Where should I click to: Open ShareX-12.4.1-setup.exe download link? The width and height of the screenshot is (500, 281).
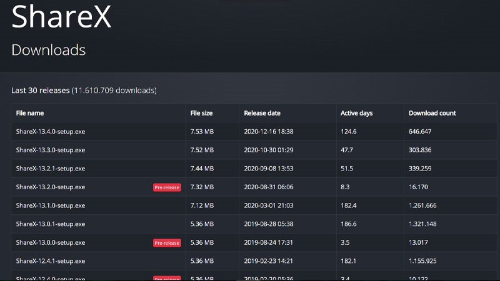[x=51, y=261]
